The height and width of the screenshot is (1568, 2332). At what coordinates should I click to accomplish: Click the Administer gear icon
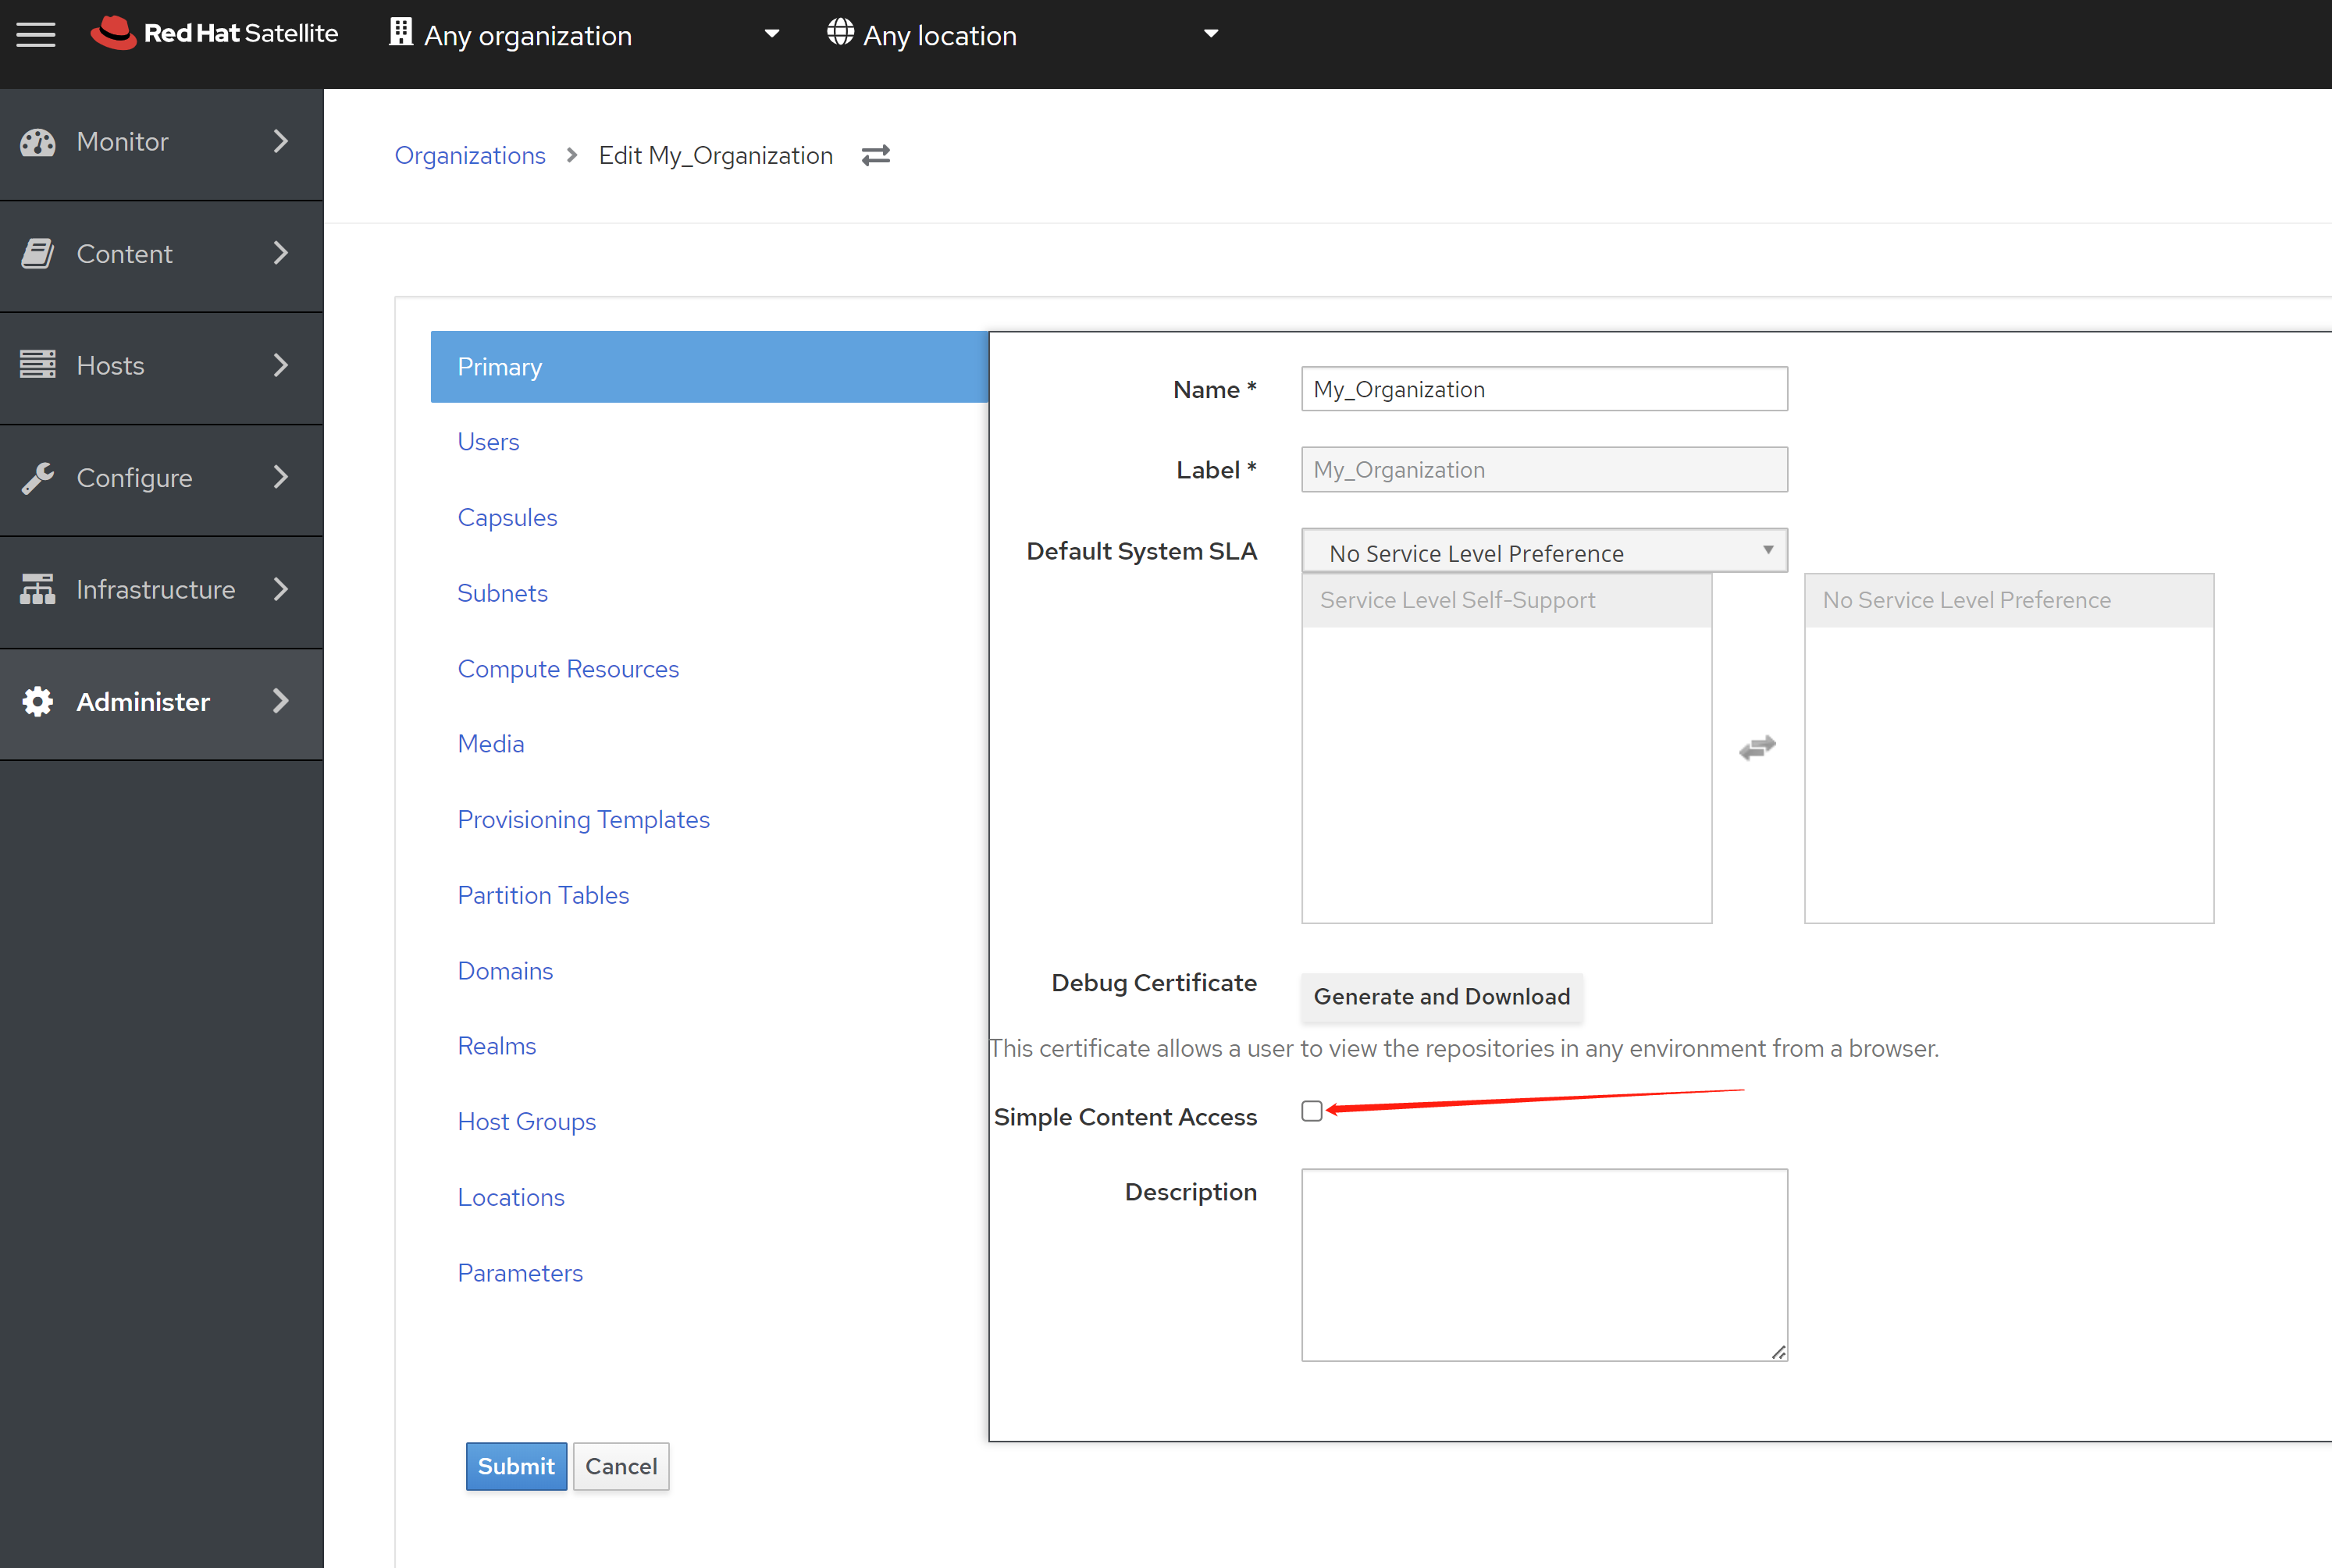pyautogui.click(x=38, y=702)
